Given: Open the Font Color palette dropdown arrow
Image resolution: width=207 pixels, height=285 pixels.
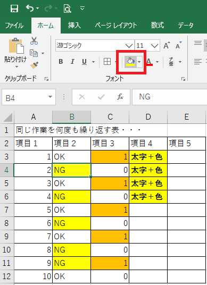Looking at the screenshot, I should click(x=157, y=62).
